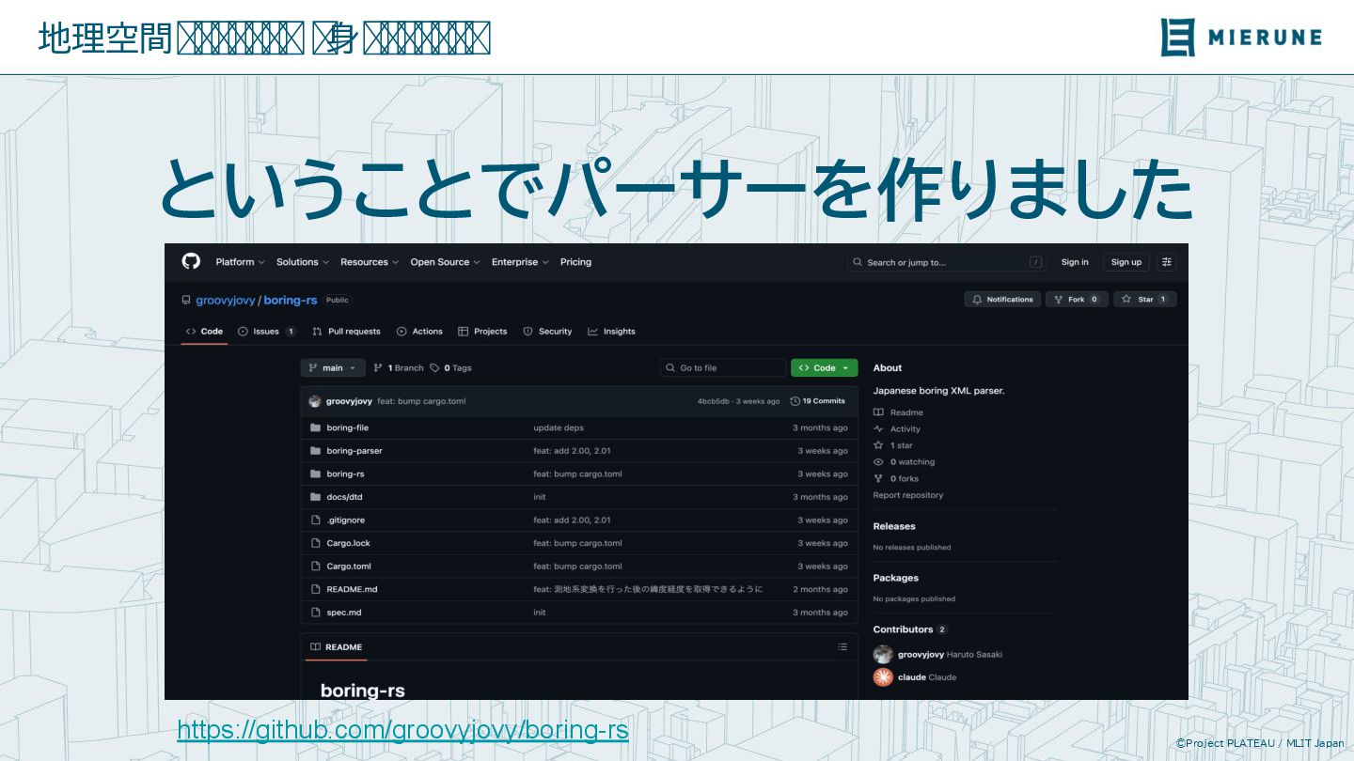Open the boring-file folder
1354x761 pixels.
(347, 428)
